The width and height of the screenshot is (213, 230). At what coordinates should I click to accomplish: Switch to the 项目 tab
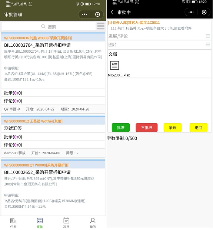66,223
